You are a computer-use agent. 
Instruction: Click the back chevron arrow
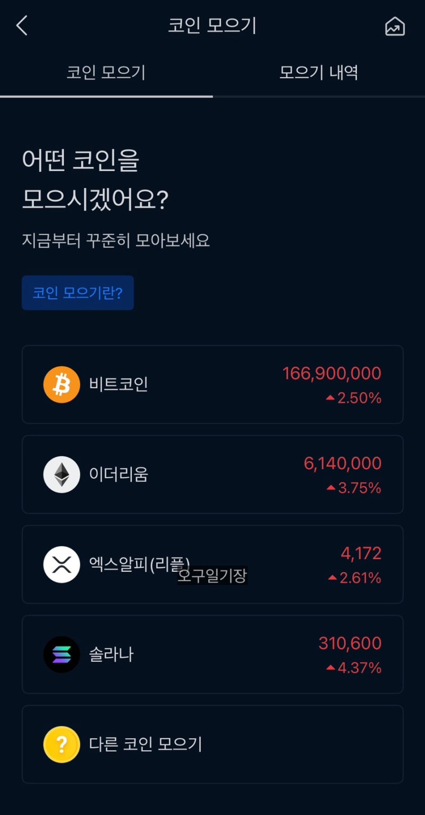coord(21,24)
